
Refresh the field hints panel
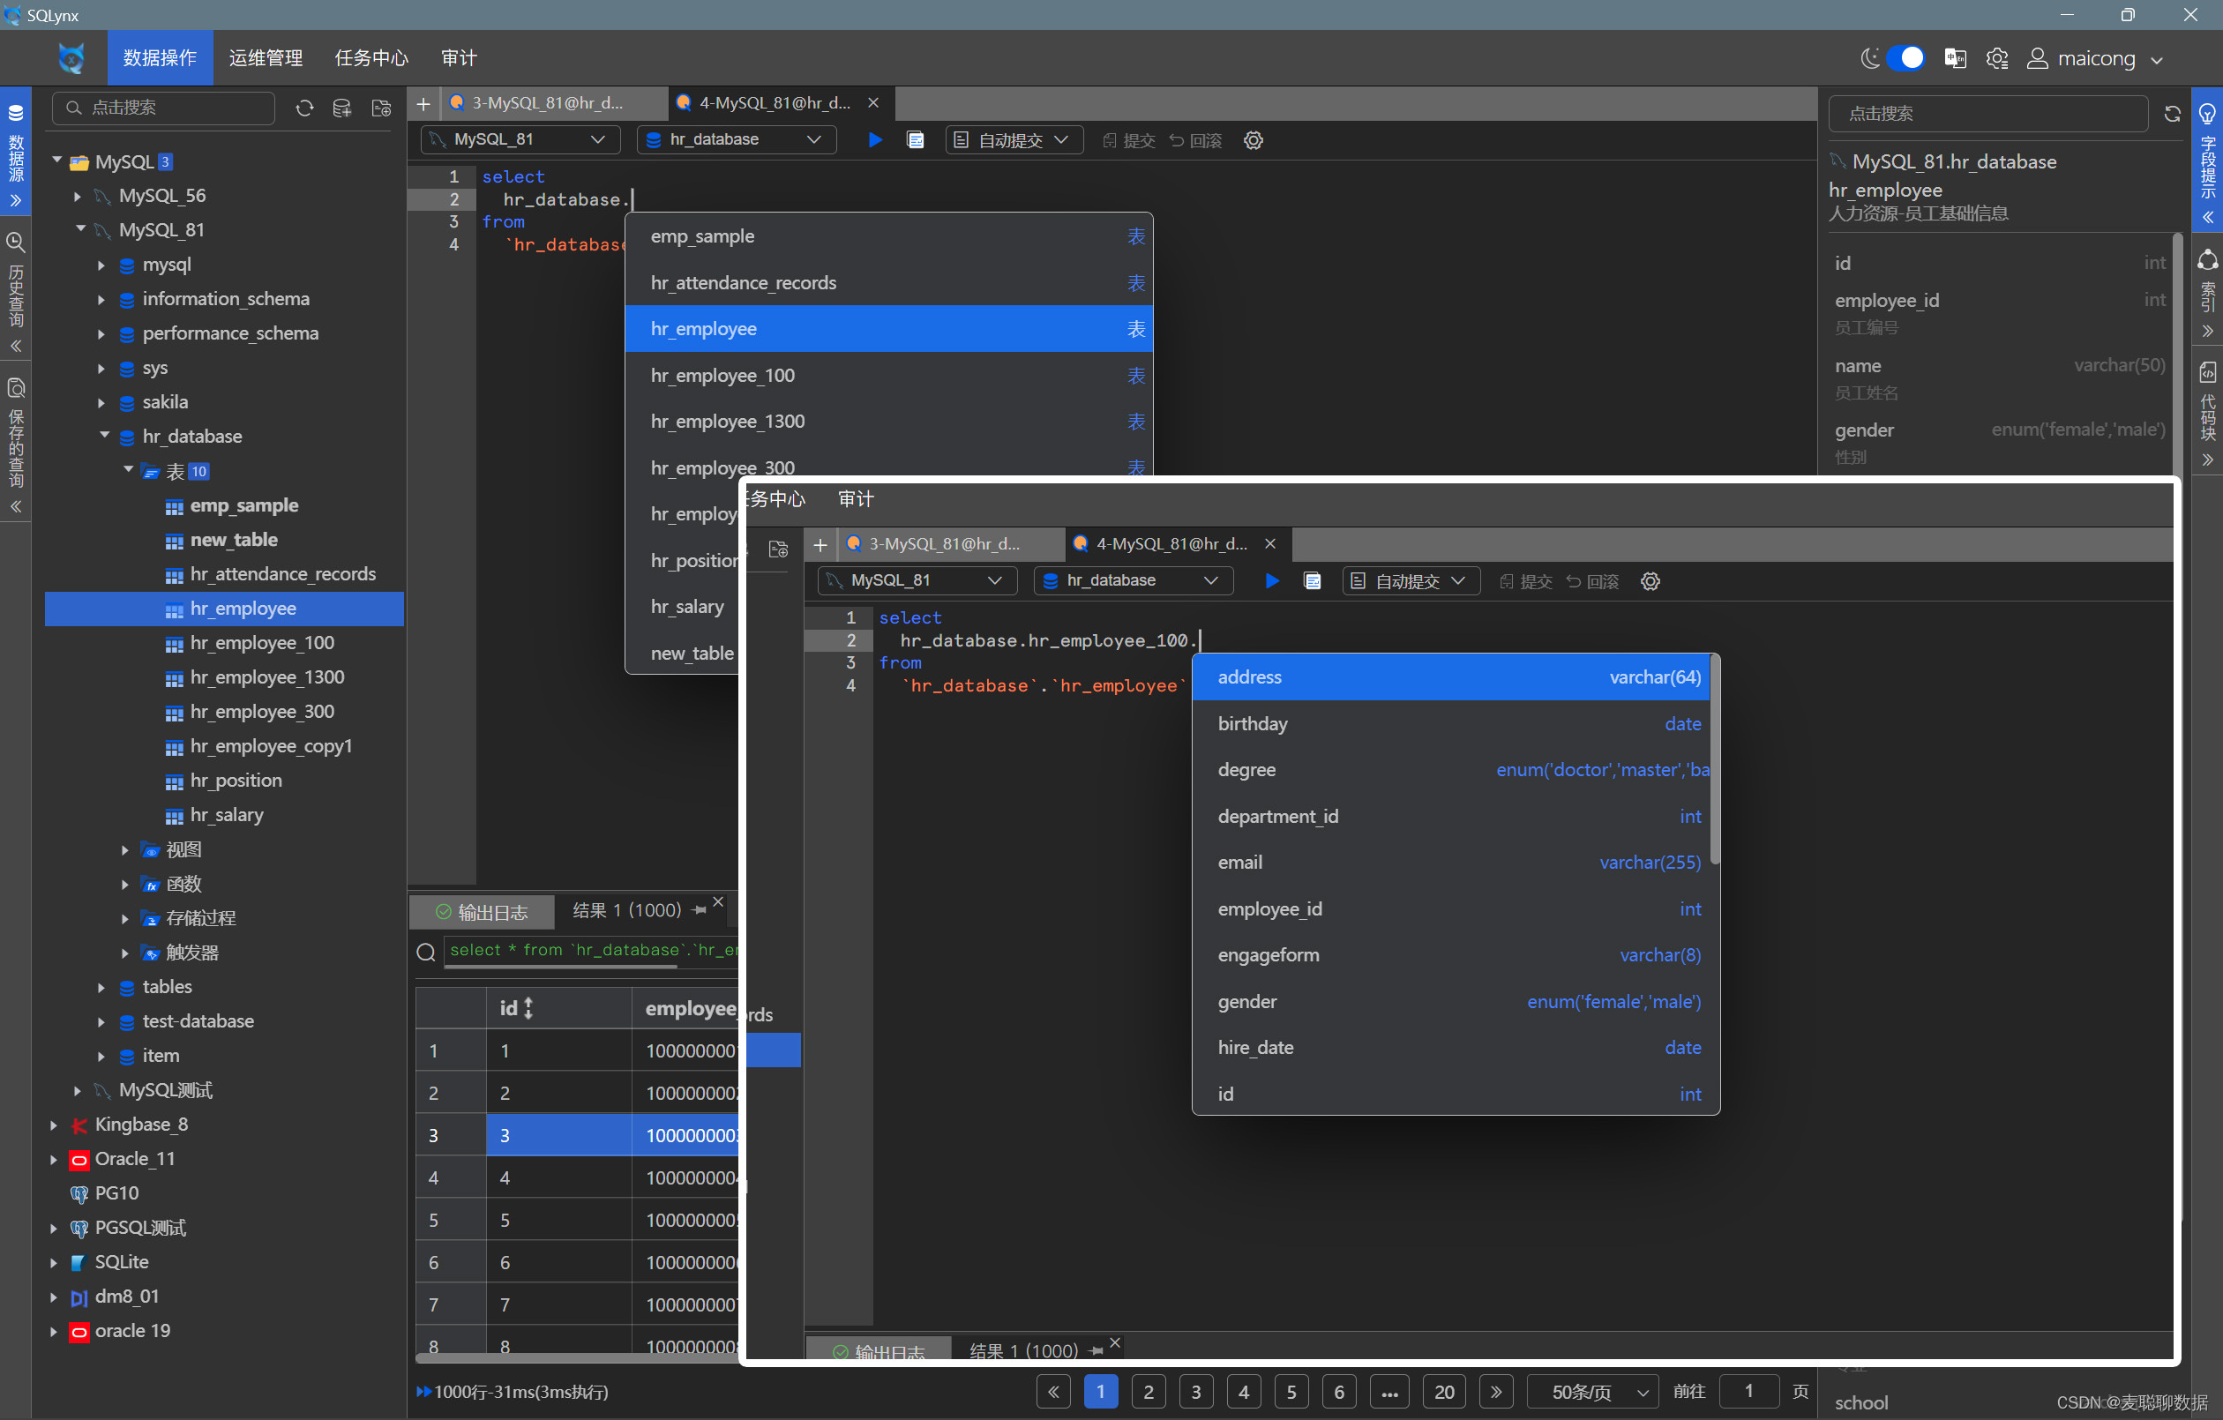[x=2172, y=114]
